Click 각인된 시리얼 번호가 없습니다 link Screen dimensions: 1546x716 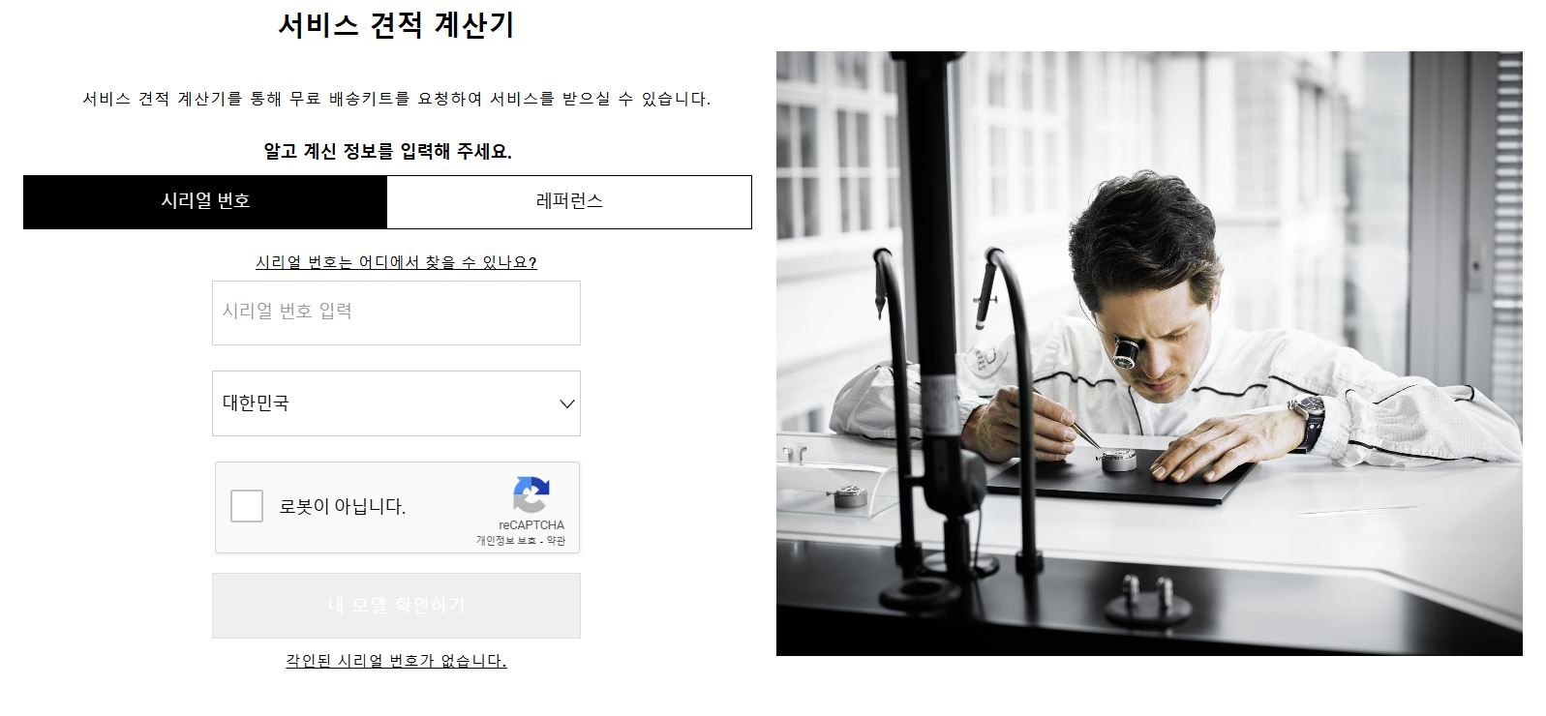(396, 661)
